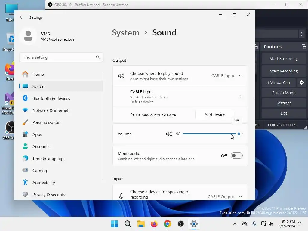The image size is (308, 231).
Task: Select System in Settings sidebar
Action: [61, 86]
